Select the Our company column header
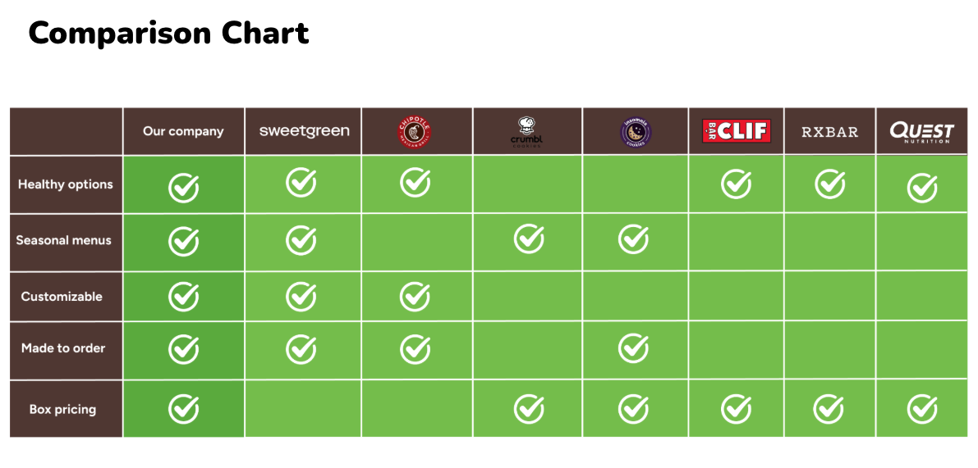 coord(183,131)
